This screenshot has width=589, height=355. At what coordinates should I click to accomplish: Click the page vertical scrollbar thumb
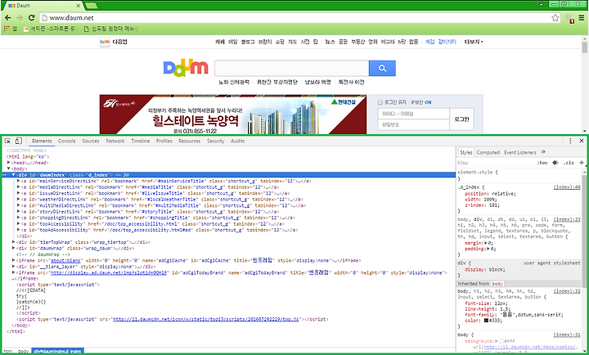coord(584,47)
